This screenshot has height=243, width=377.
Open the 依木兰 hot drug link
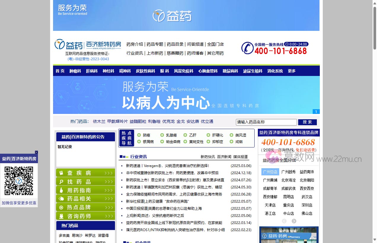click(x=99, y=121)
